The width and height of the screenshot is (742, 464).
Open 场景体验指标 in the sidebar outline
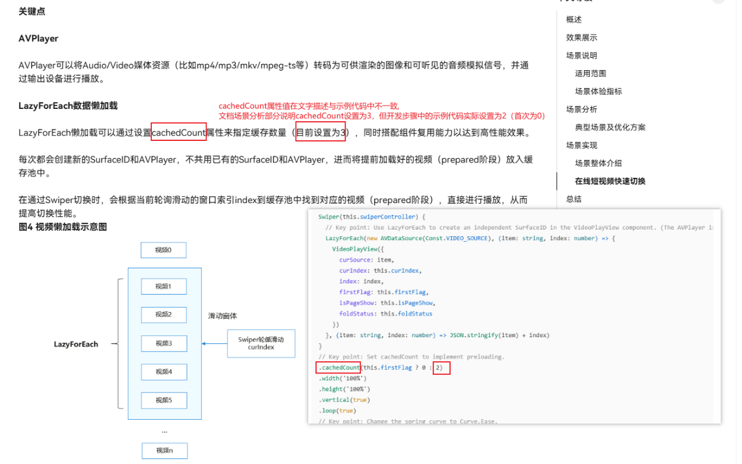[599, 91]
